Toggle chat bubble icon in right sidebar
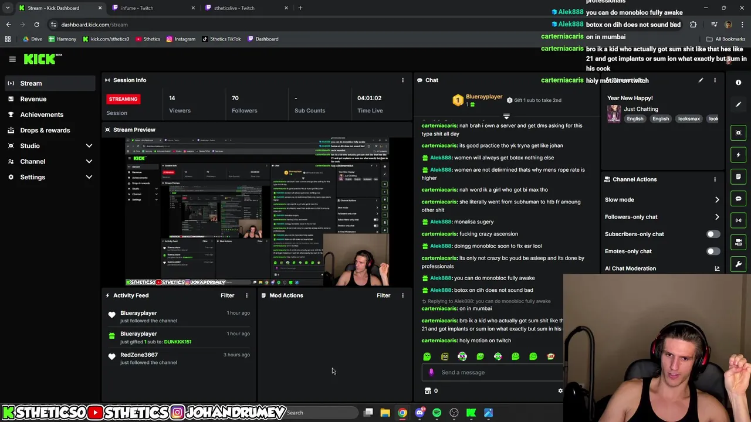Viewport: 751px width, 422px height. 739,199
